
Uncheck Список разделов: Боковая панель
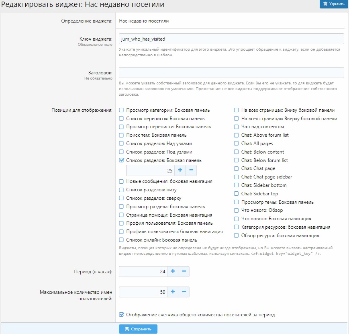[122, 160]
